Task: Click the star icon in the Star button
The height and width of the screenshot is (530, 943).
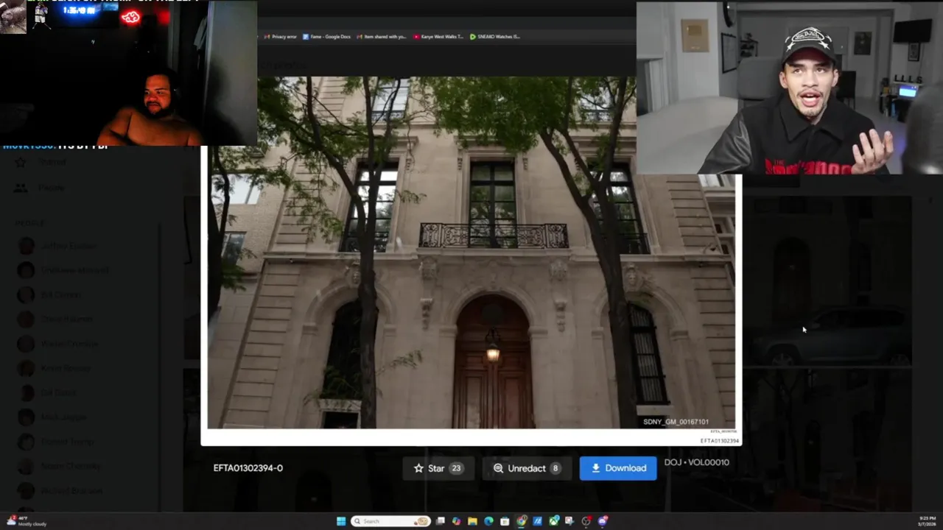Action: (418, 468)
